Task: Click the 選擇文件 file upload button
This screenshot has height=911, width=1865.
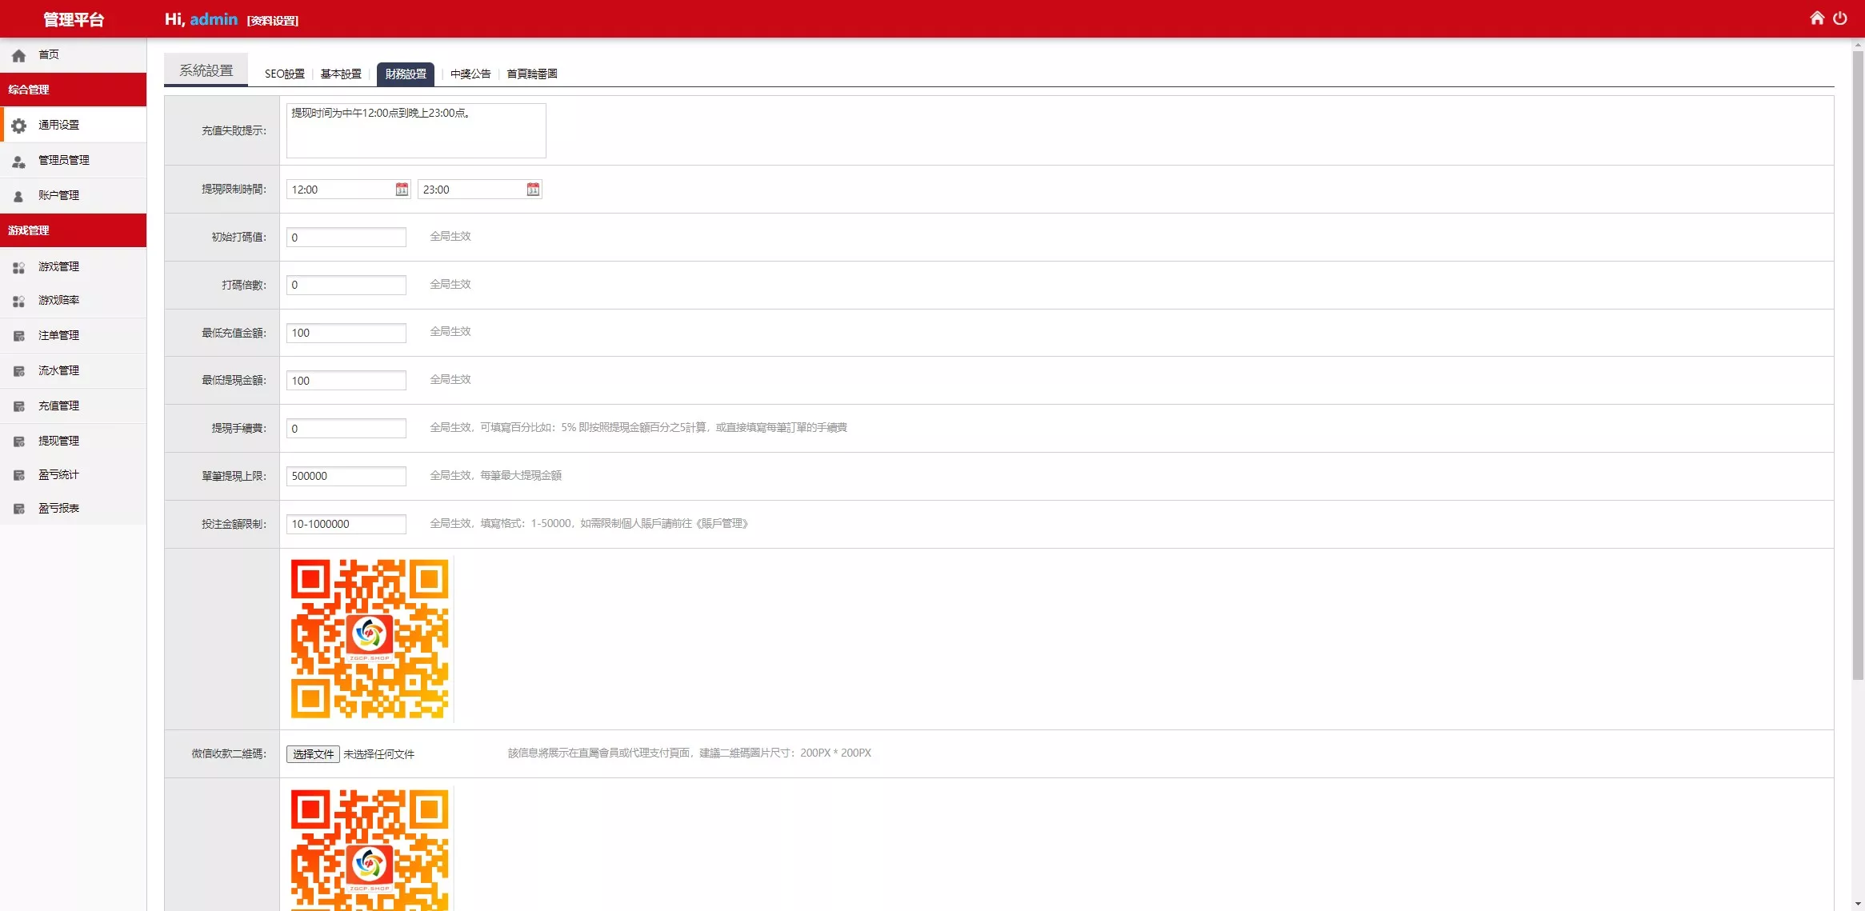Action: [x=312, y=753]
